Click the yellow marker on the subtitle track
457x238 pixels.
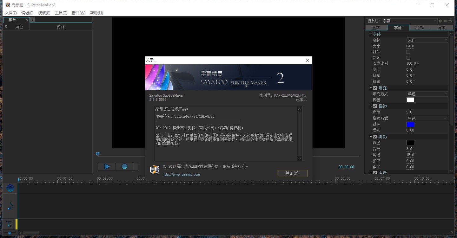pyautogui.click(x=17, y=224)
